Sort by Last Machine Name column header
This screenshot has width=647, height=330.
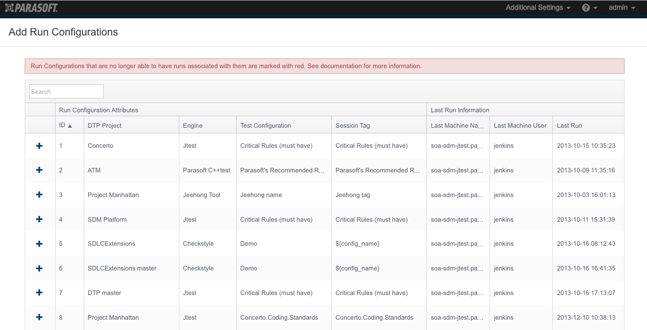458,125
